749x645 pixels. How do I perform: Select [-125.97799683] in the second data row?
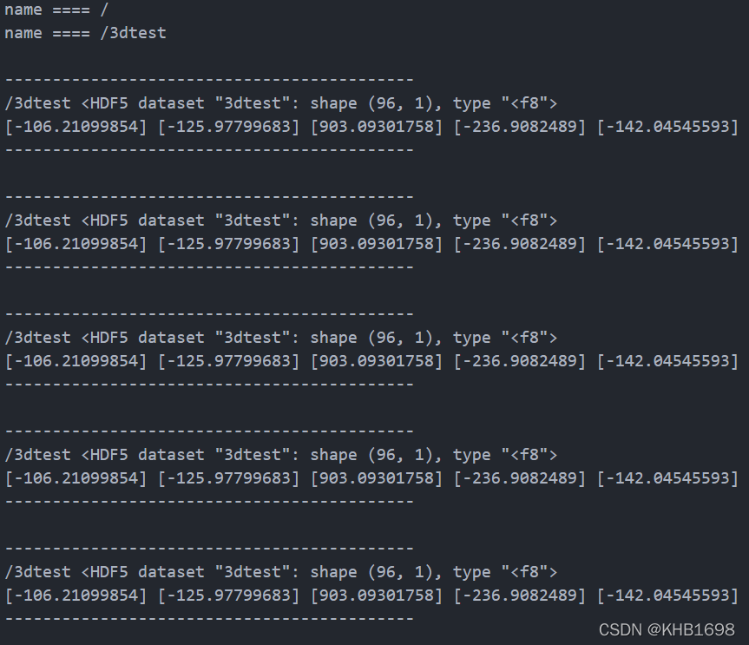229,244
